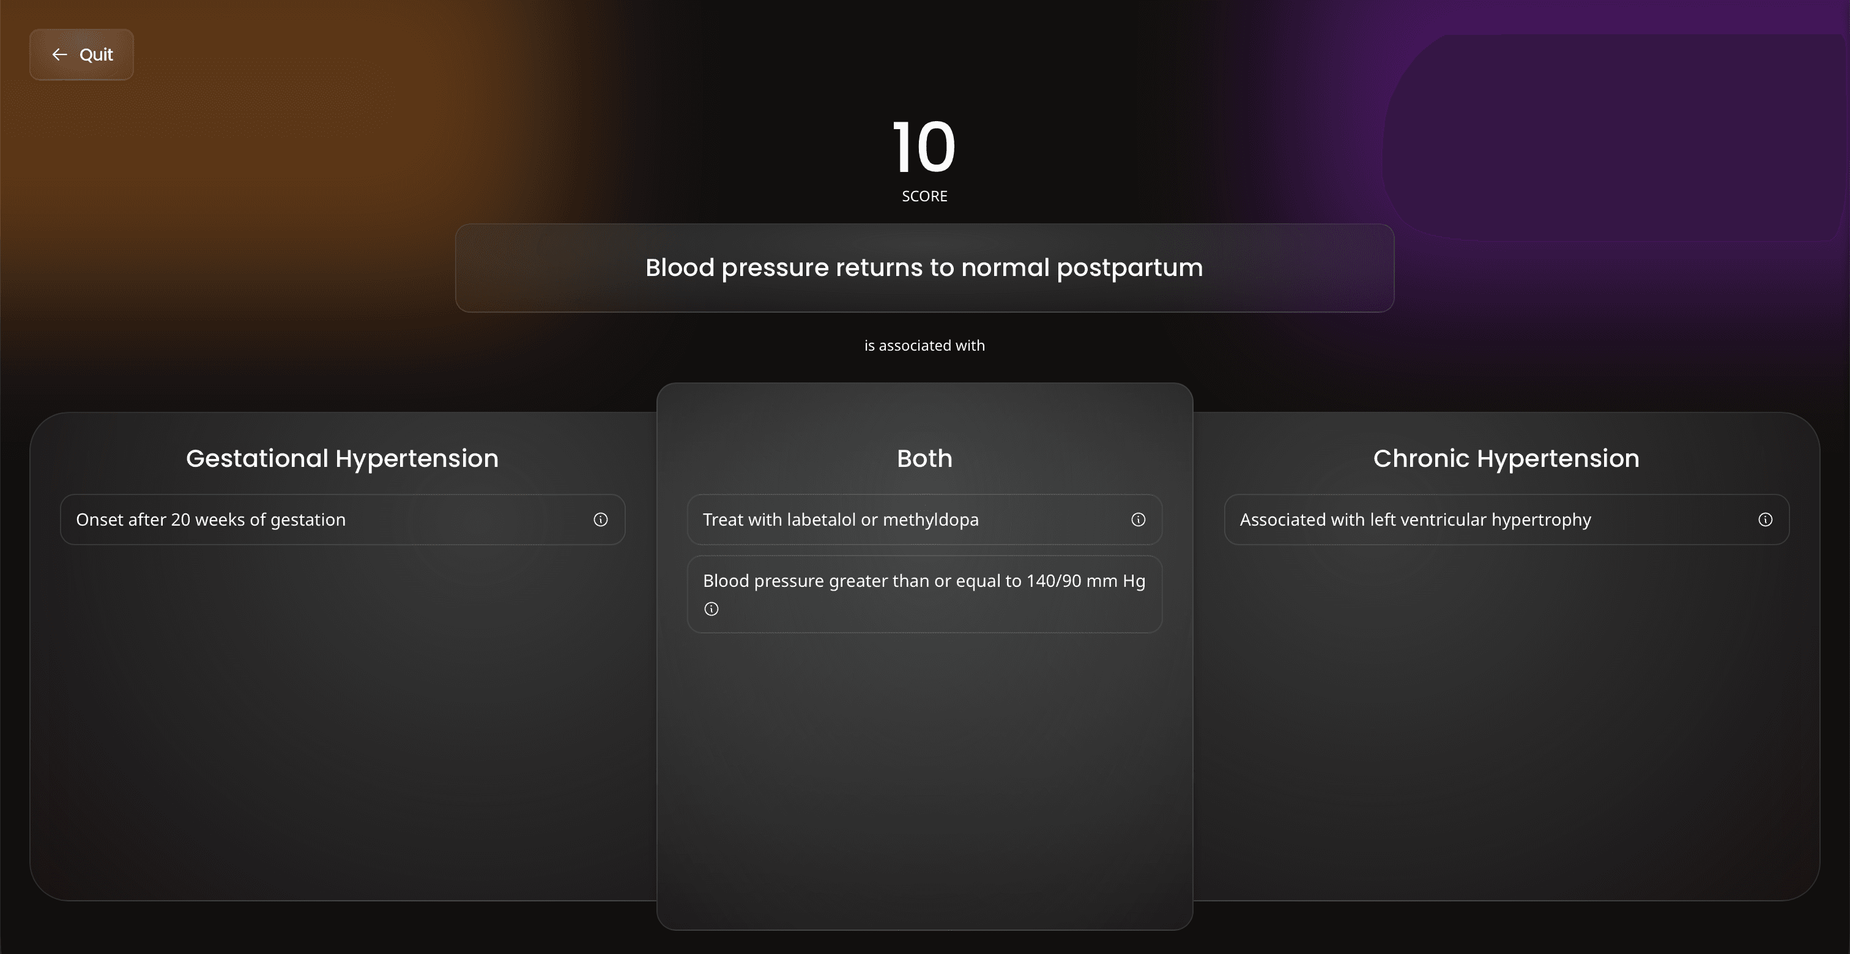Viewport: 1850px width, 954px height.
Task: Open info for "Associated with left ventricular hypertrophy"
Action: point(1766,520)
